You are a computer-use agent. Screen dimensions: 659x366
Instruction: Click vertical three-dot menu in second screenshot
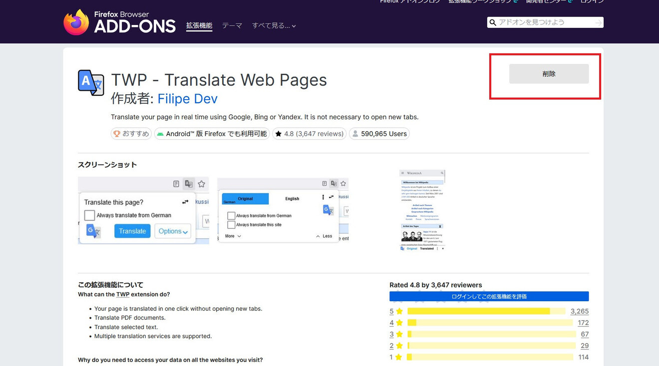323,197
